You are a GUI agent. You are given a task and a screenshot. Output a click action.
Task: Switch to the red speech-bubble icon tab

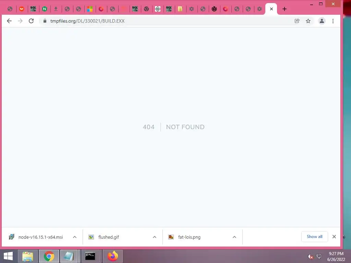pos(22,9)
